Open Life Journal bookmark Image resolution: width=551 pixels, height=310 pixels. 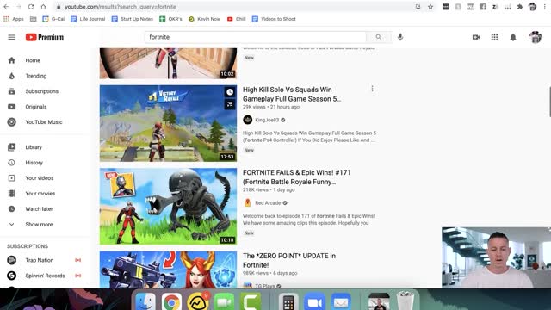88,19
